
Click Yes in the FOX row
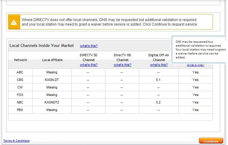(x=195, y=95)
